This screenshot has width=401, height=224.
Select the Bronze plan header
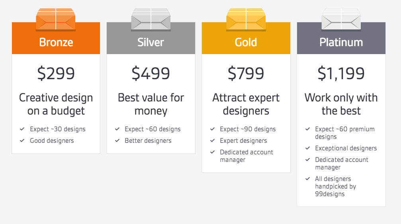click(56, 42)
